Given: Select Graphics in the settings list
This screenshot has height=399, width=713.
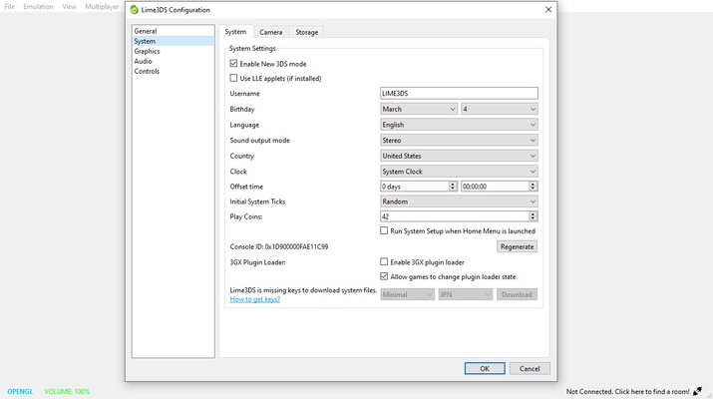Looking at the screenshot, I should (x=173, y=51).
